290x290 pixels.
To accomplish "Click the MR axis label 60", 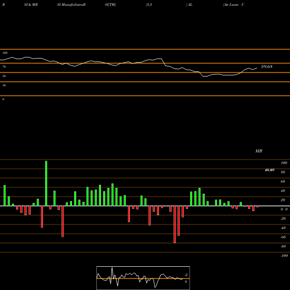I will pyautogui.click(x=283, y=182).
